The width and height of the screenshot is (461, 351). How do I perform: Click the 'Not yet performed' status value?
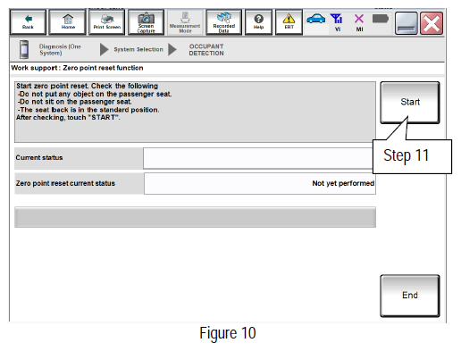343,183
